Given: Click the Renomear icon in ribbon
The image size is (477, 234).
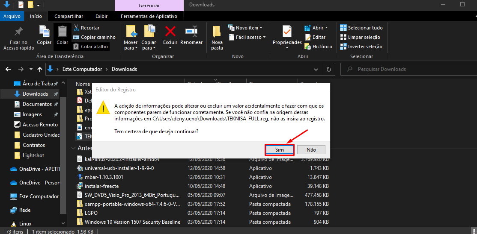Looking at the screenshot, I should 191,32.
